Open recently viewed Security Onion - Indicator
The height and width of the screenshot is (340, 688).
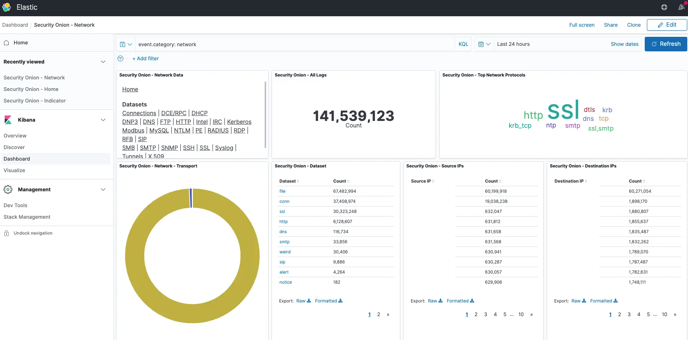tap(35, 101)
